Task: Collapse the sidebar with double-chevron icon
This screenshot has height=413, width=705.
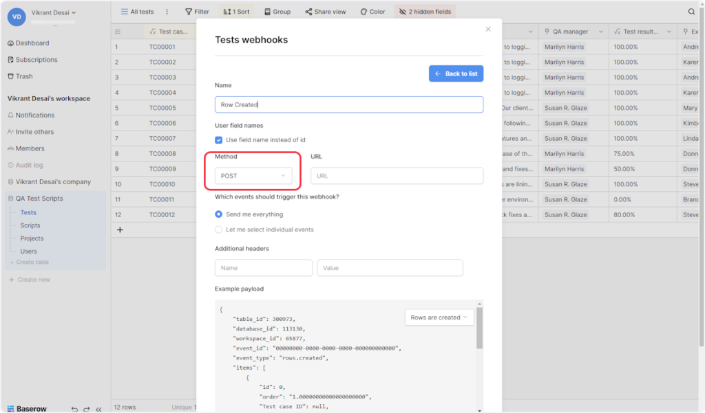Action: [x=98, y=409]
